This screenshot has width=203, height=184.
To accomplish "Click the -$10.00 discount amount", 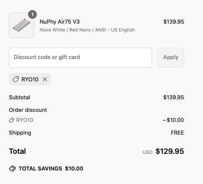I will point(173,120).
